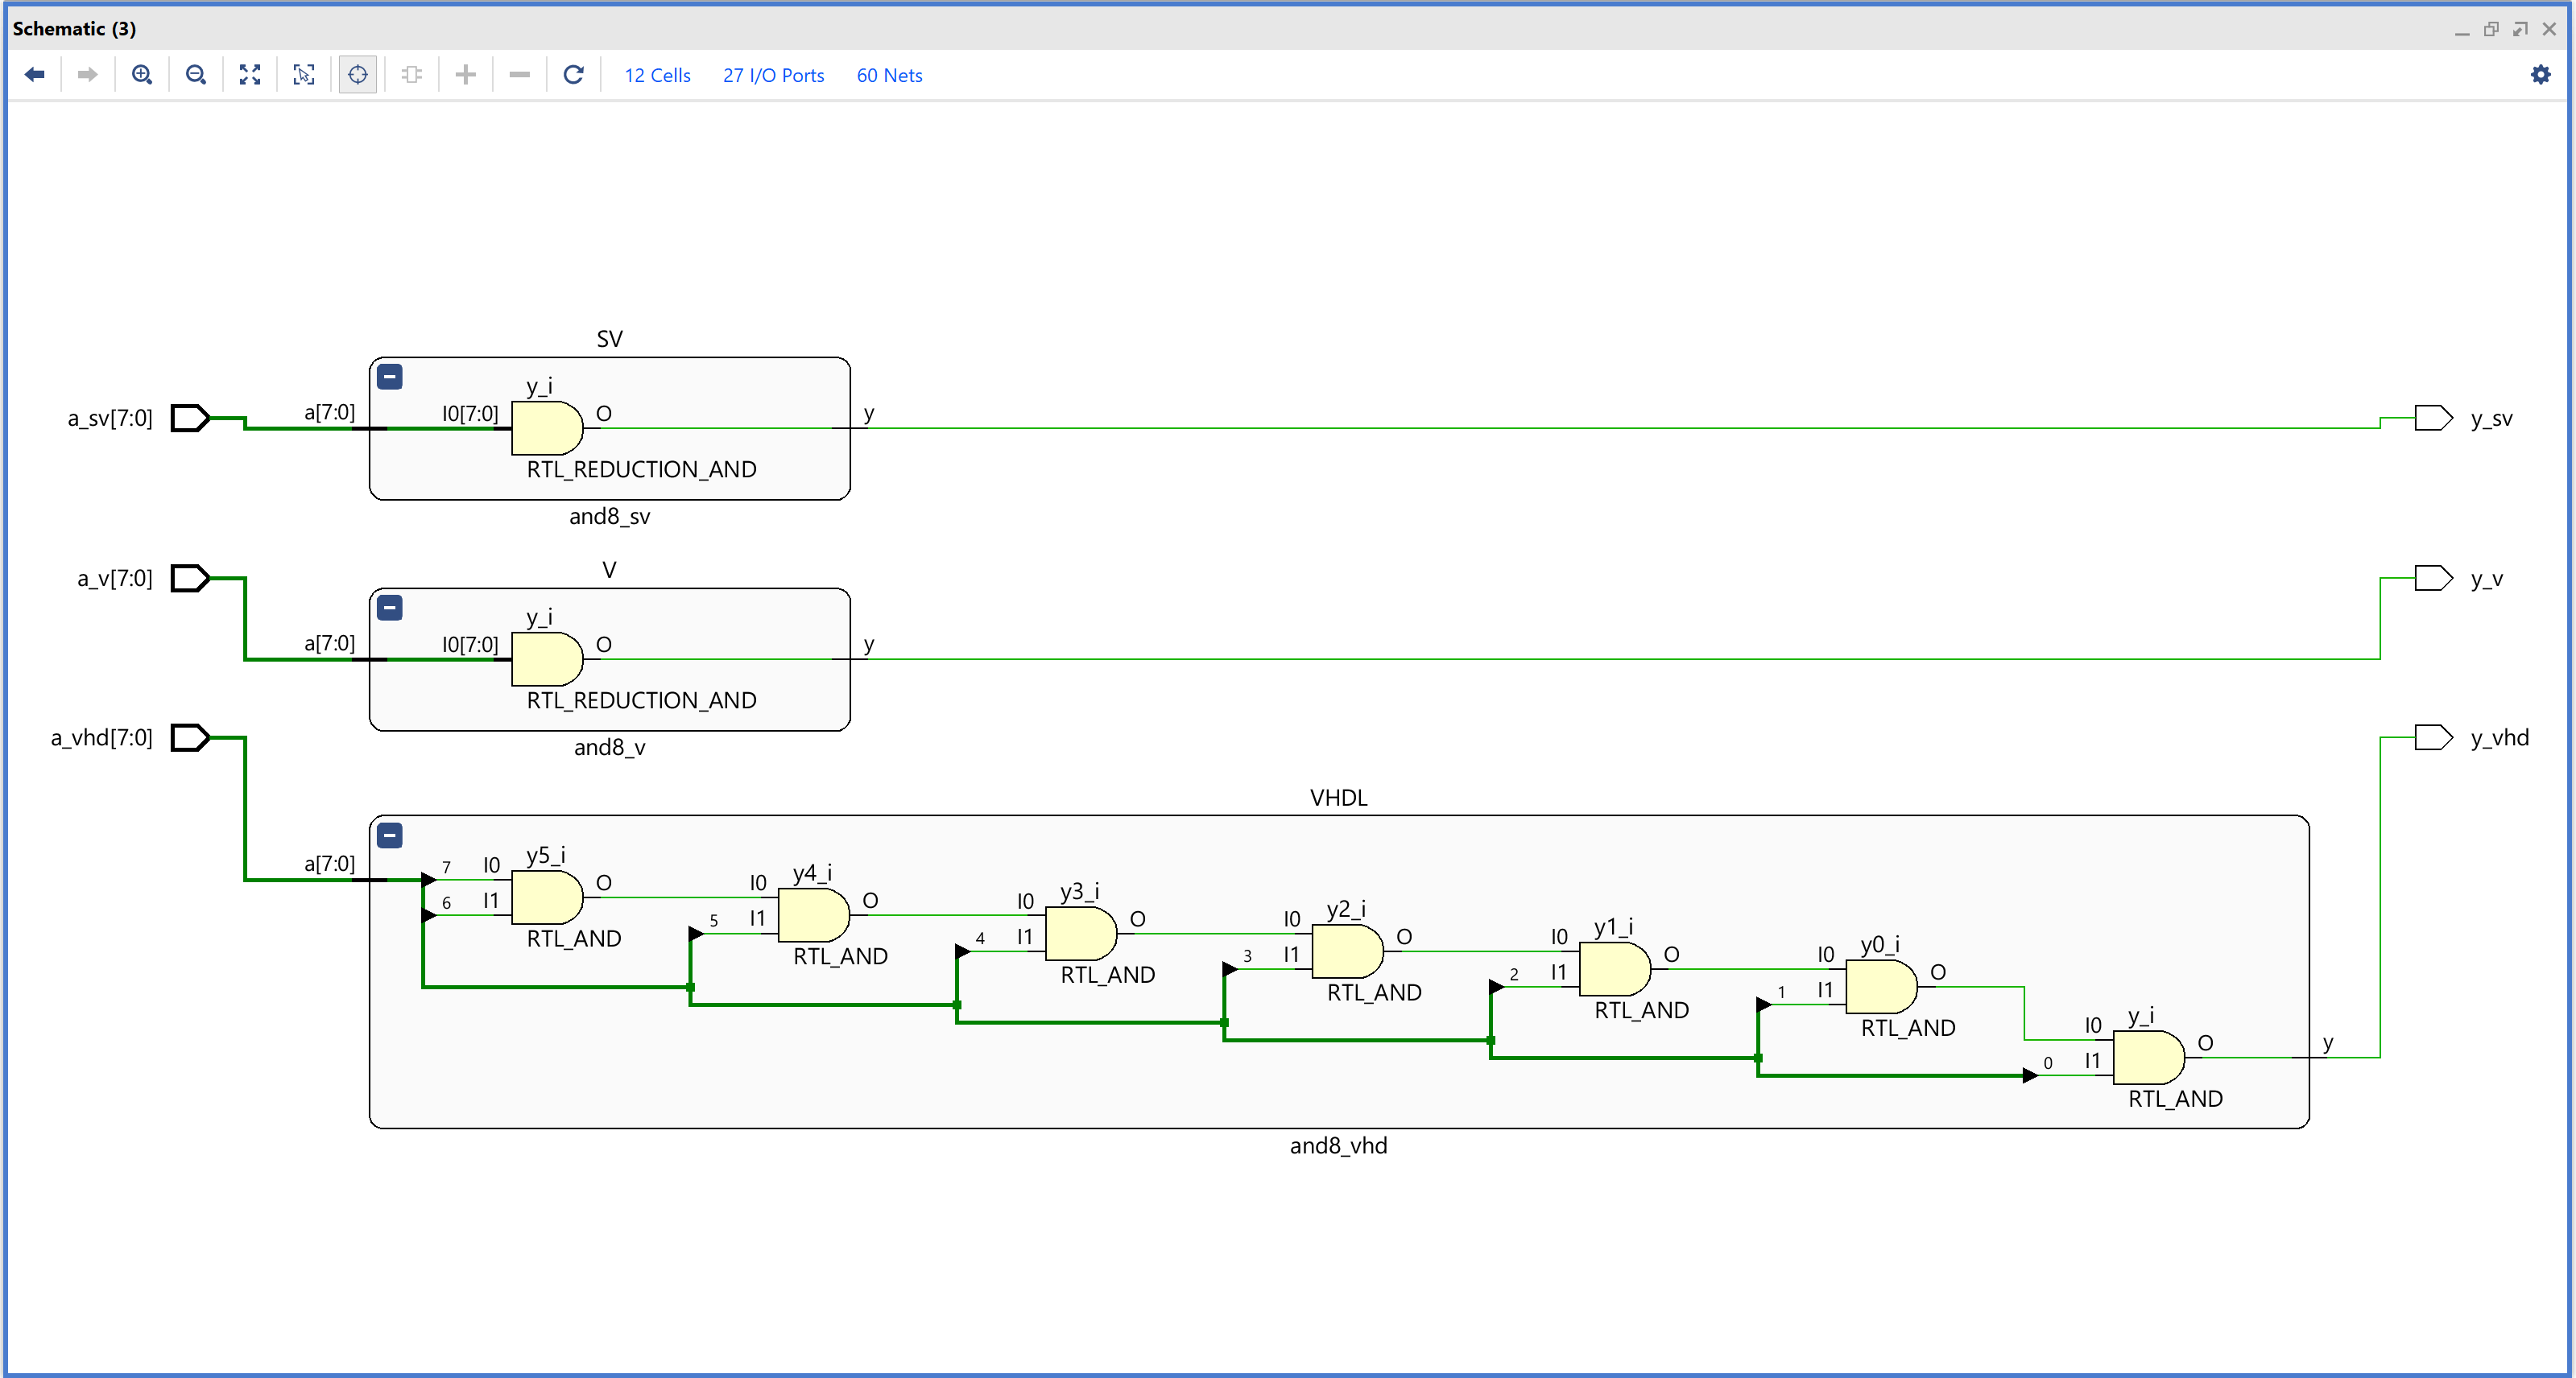
Task: Open the 27 I/O Ports link
Action: tap(773, 76)
